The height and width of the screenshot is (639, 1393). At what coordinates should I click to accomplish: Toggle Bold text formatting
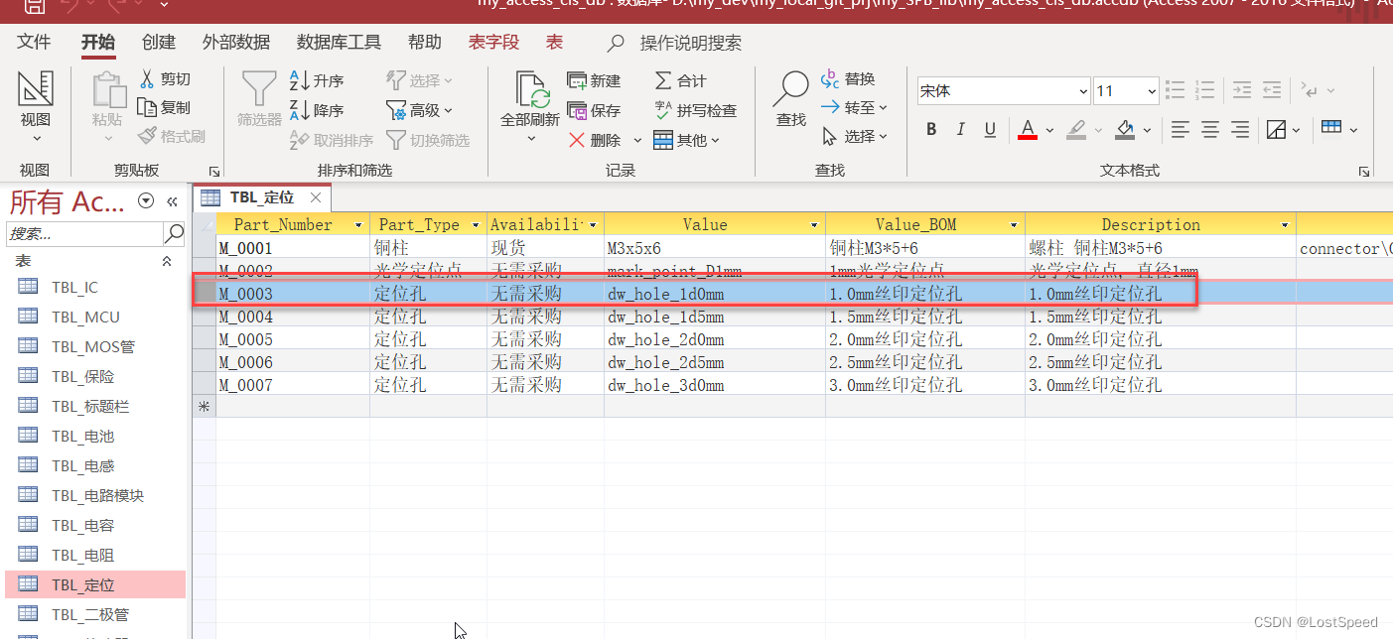tap(931, 129)
